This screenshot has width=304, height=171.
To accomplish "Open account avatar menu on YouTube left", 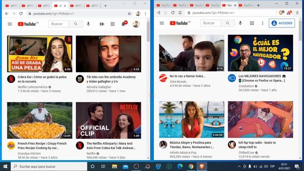I will pyautogui.click(x=136, y=24).
